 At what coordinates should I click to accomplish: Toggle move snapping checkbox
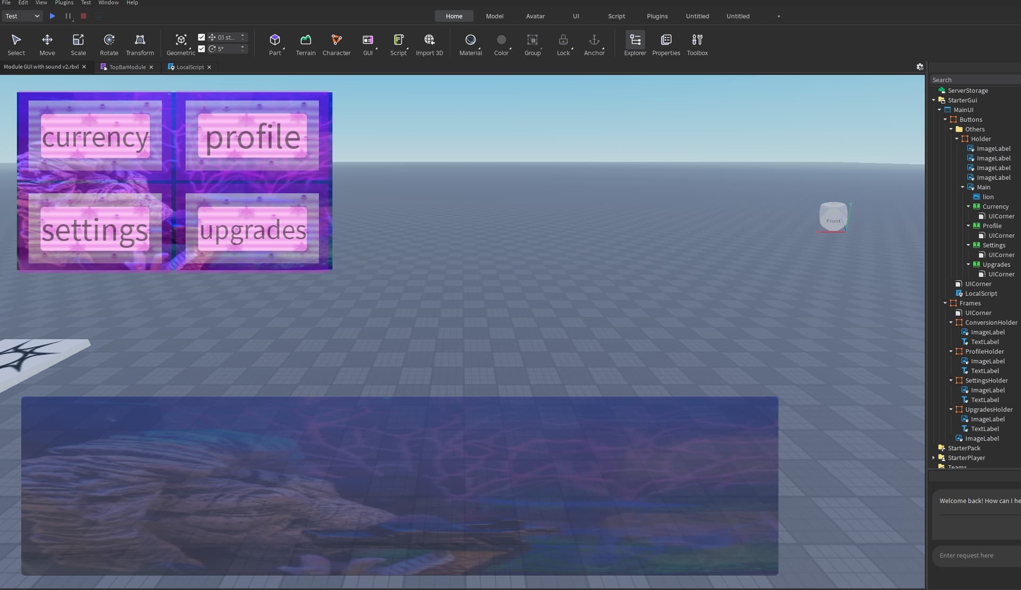coord(202,37)
